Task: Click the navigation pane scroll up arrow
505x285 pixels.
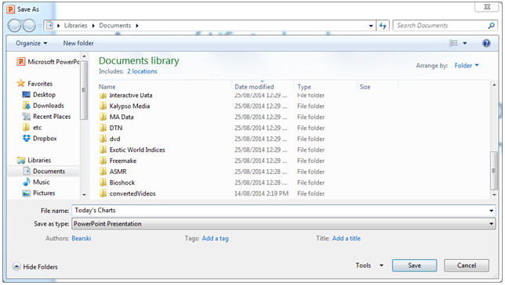Action: (84, 56)
